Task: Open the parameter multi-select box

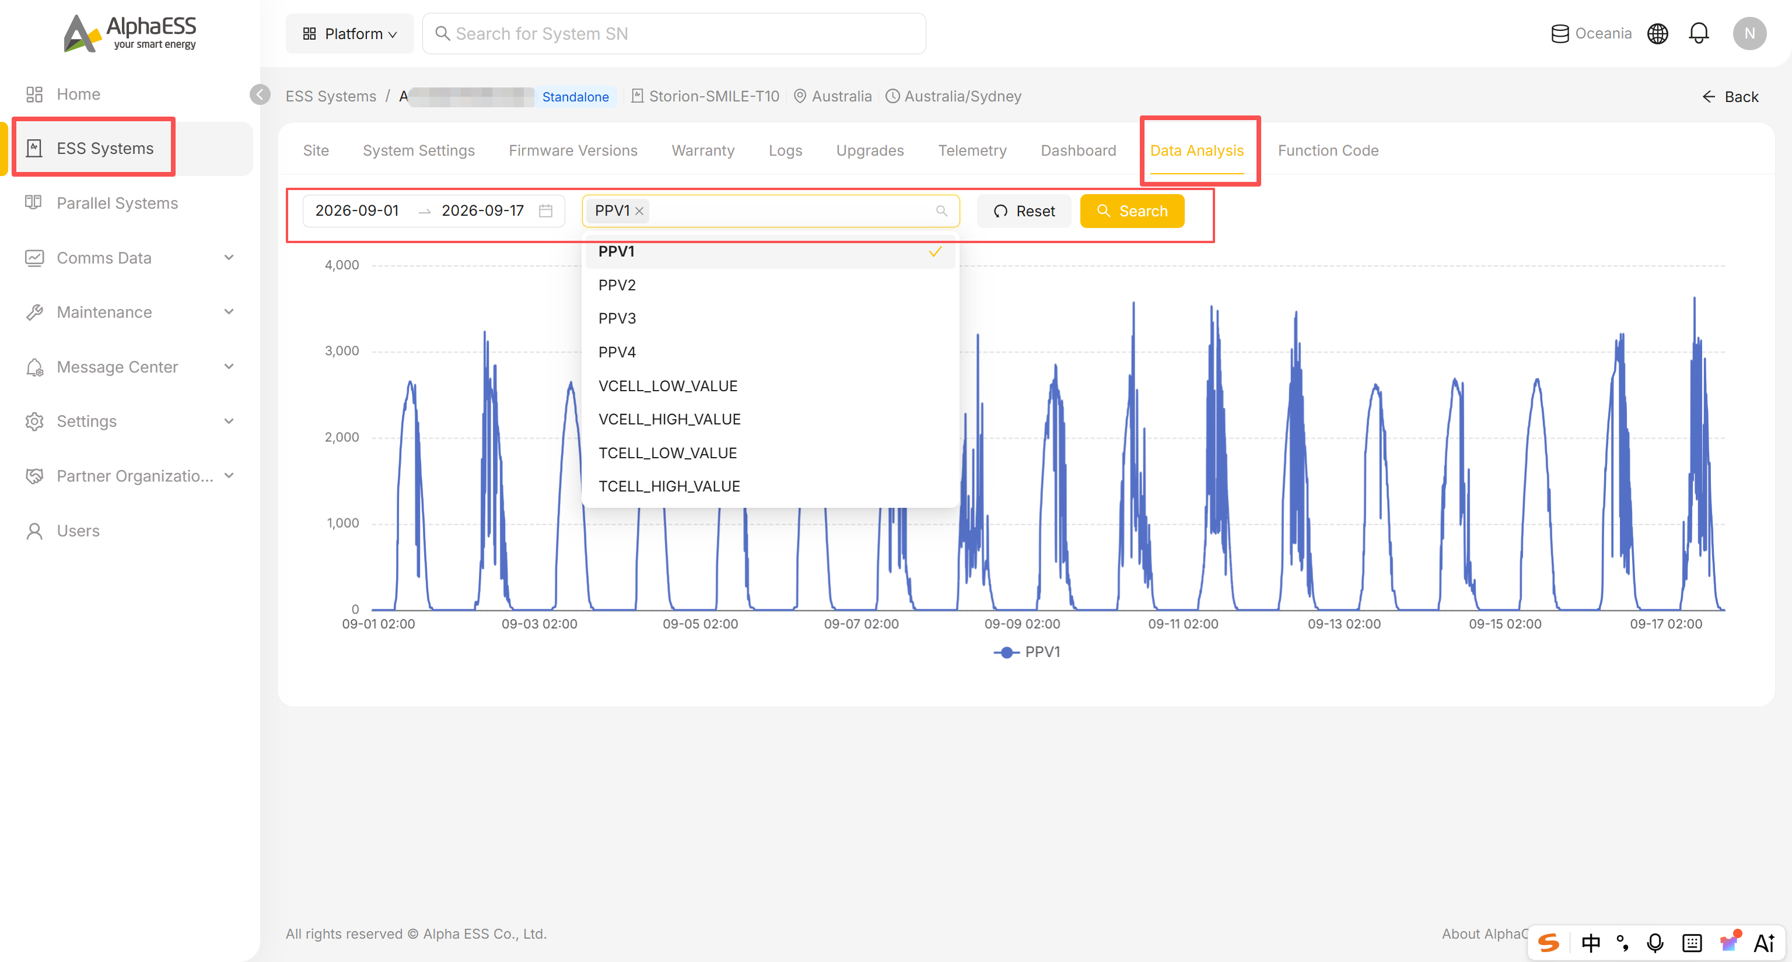Action: pos(770,210)
